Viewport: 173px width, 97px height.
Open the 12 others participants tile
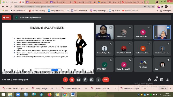coord(143,65)
